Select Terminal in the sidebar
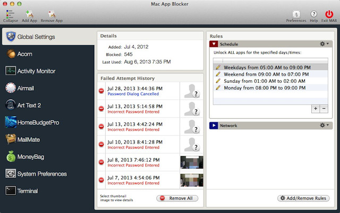Viewport: 340px width, 213px height. 48,191
